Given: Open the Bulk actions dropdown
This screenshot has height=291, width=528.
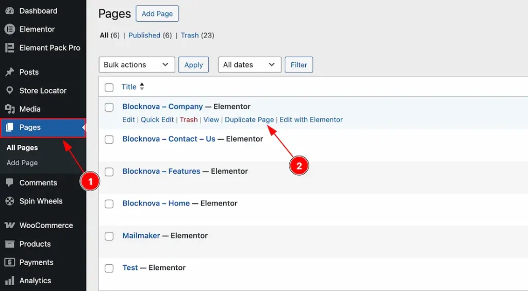Looking at the screenshot, I should [x=137, y=65].
